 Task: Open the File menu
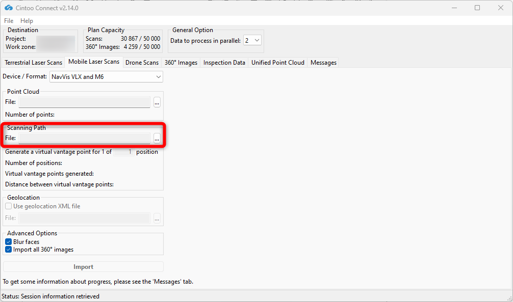click(x=9, y=20)
